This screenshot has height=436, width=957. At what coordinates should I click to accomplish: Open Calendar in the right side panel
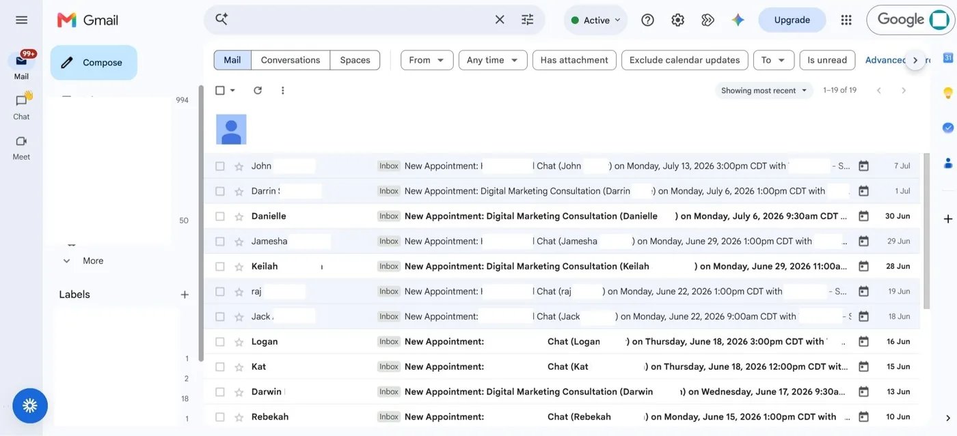click(947, 58)
